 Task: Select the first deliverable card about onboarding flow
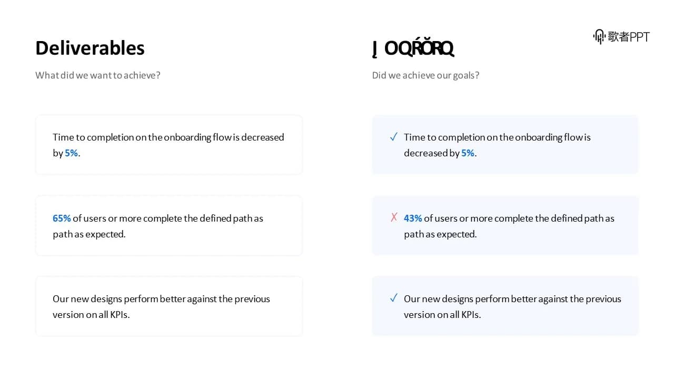tap(169, 145)
